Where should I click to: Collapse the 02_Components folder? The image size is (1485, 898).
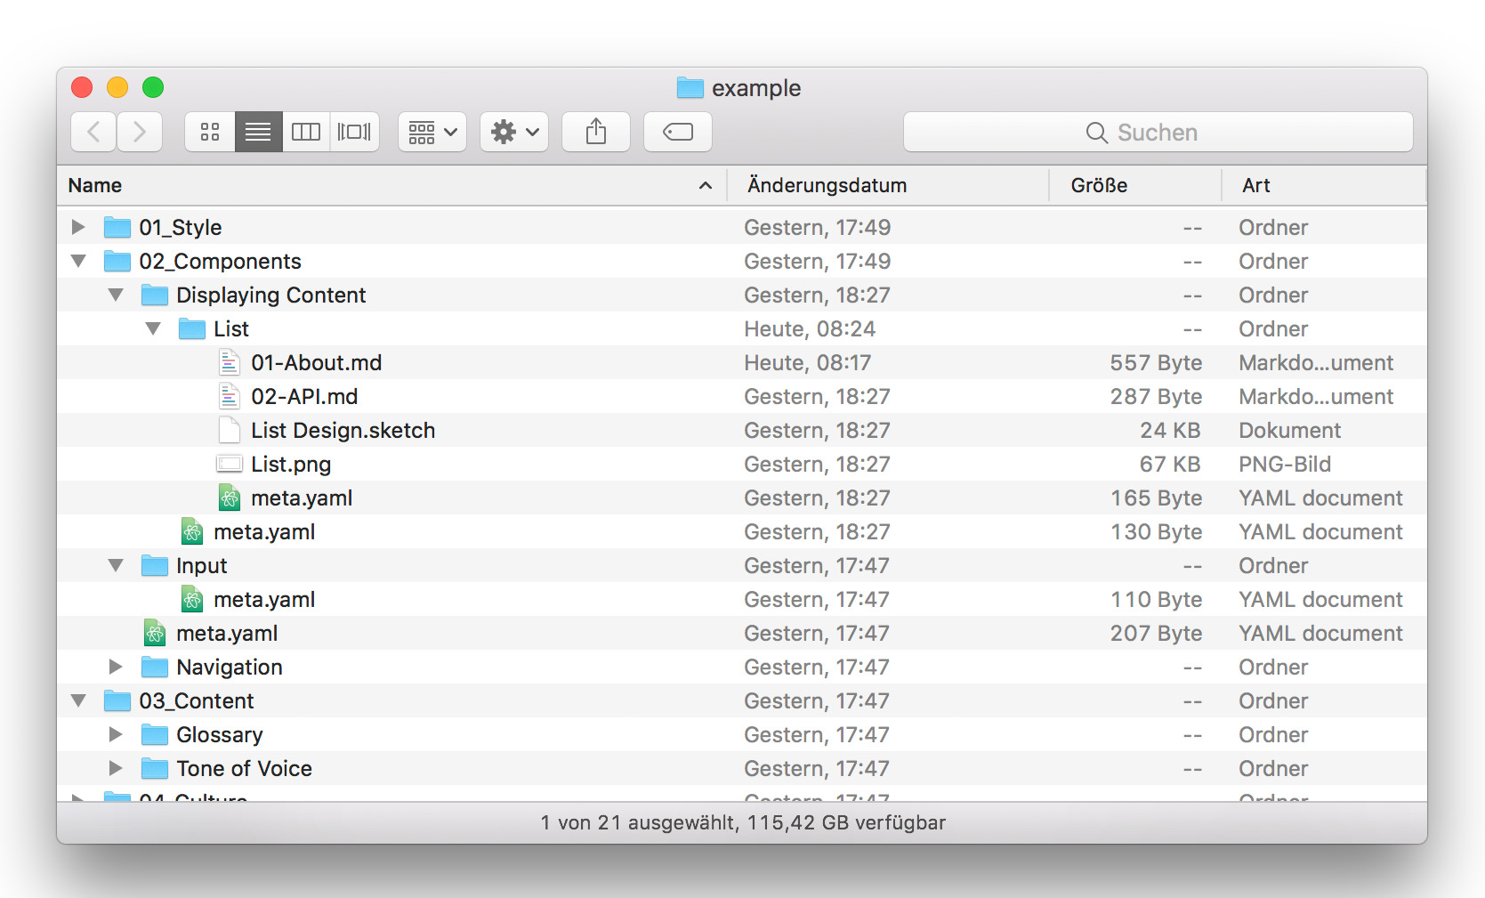[x=78, y=262]
